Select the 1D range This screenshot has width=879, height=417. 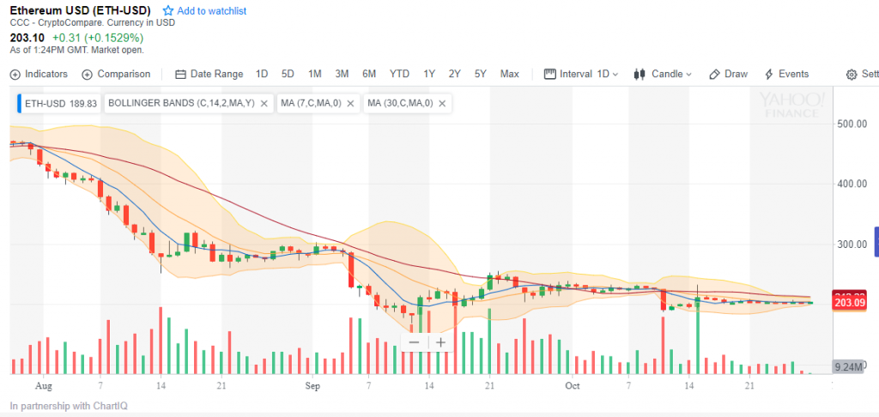click(262, 74)
